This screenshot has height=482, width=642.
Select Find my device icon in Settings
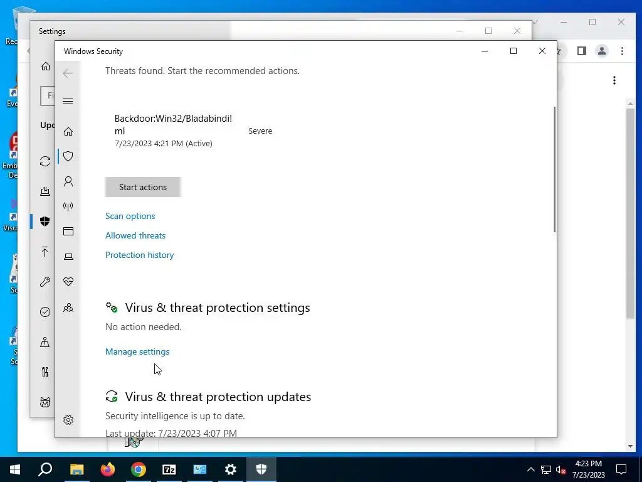45,342
